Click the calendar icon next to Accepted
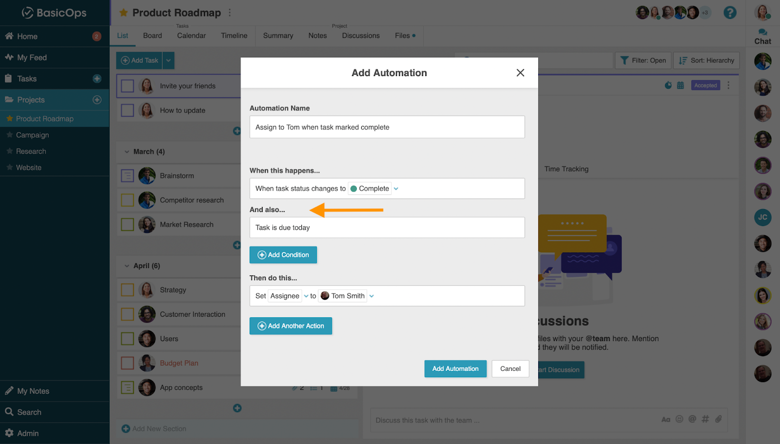This screenshot has height=444, width=780. tap(681, 85)
